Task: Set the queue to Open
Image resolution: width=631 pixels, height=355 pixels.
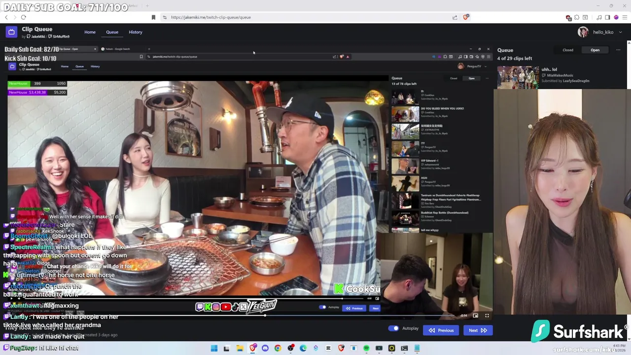Action: pos(595,50)
